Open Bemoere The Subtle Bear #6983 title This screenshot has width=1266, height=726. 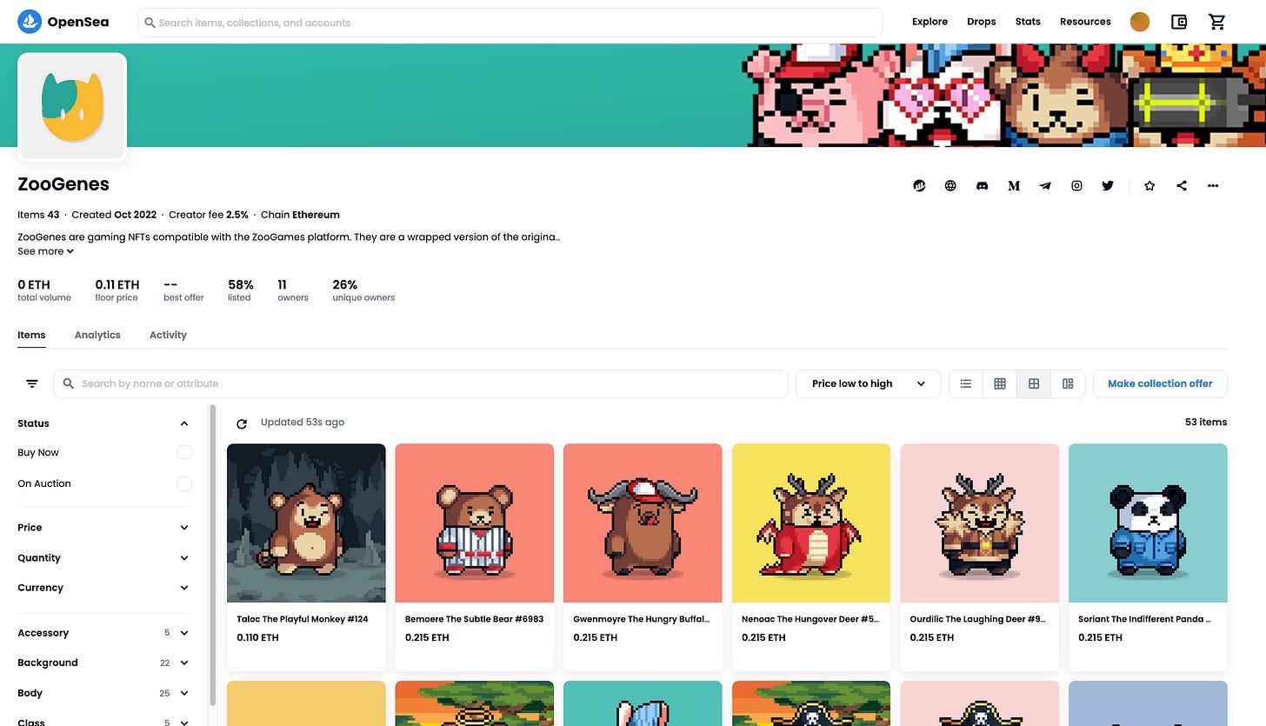tap(474, 619)
